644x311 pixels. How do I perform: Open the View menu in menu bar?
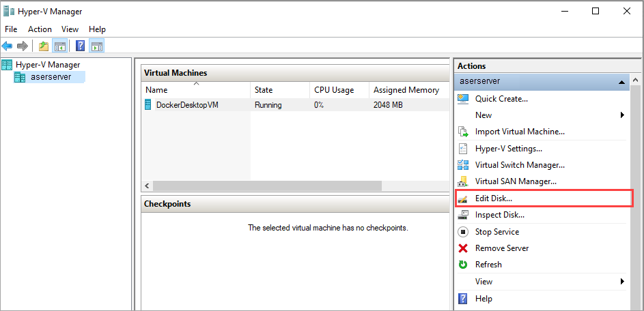(x=70, y=29)
